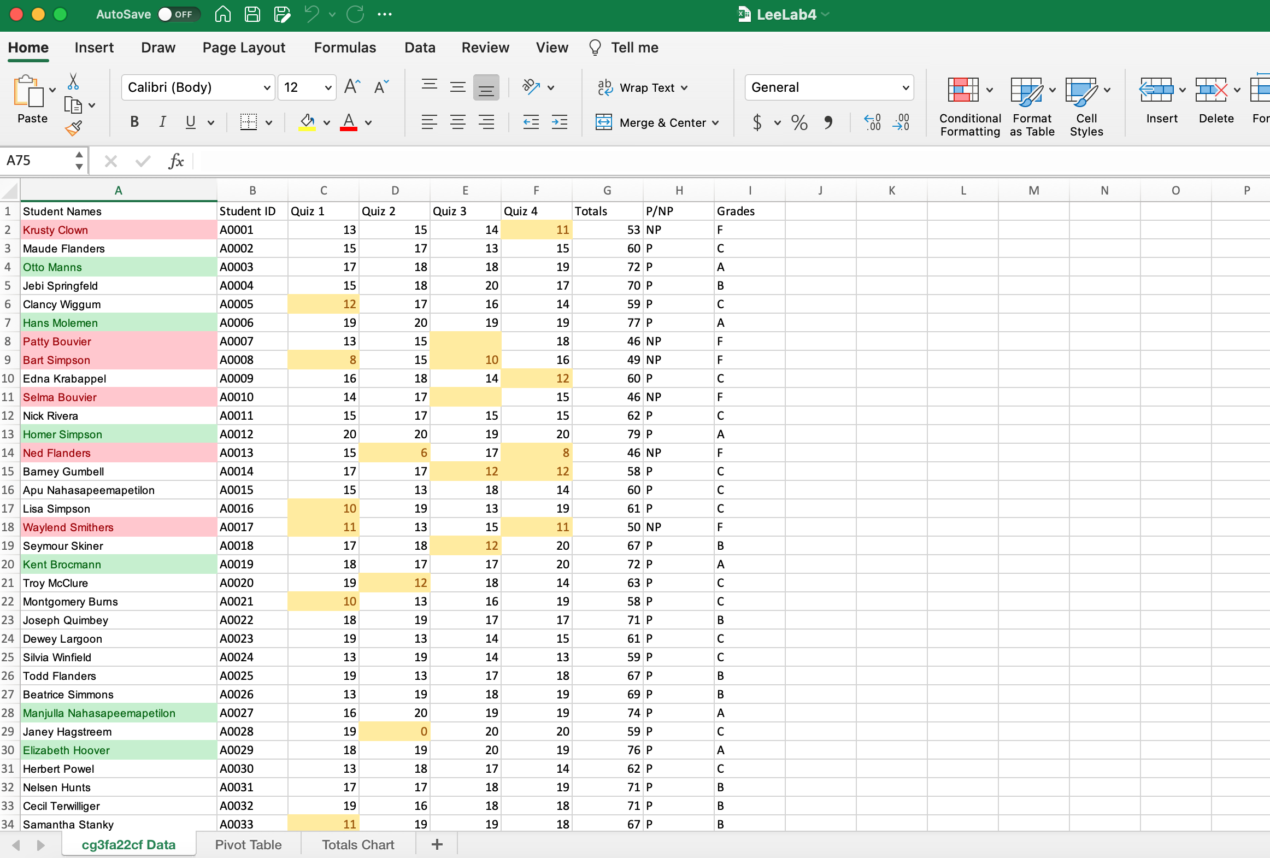Image resolution: width=1270 pixels, height=858 pixels.
Task: Click Format as Table button
Action: pos(1032,107)
